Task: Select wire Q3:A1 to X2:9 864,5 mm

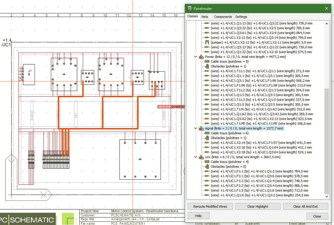Action: pyautogui.click(x=261, y=33)
